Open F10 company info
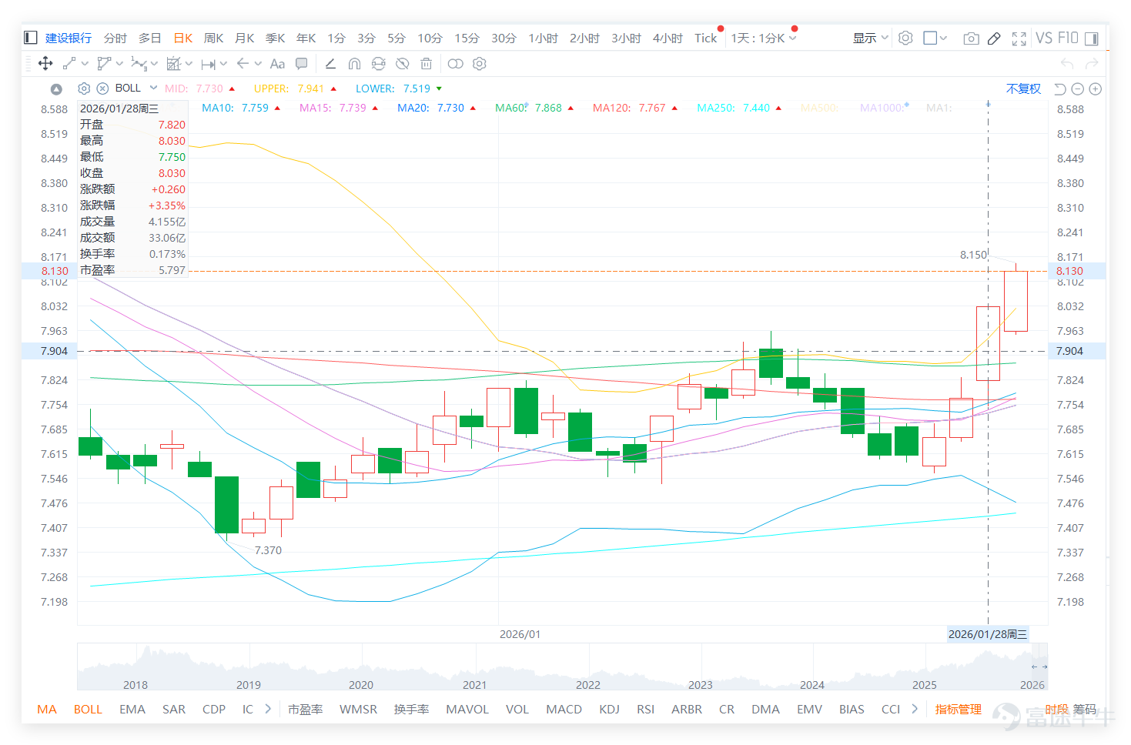The width and height of the screenshot is (1131, 745). pyautogui.click(x=1068, y=38)
